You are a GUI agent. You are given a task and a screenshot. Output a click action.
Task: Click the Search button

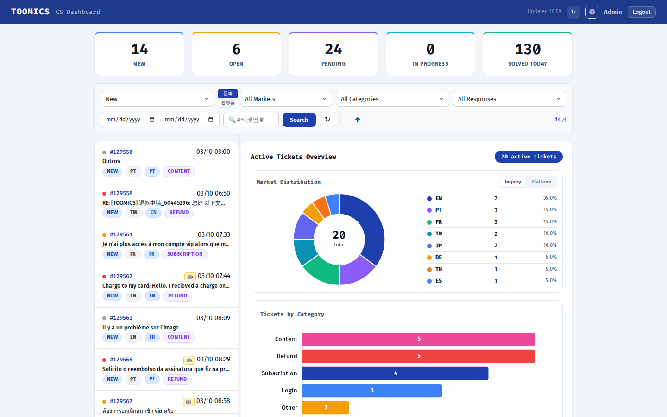[x=299, y=120]
